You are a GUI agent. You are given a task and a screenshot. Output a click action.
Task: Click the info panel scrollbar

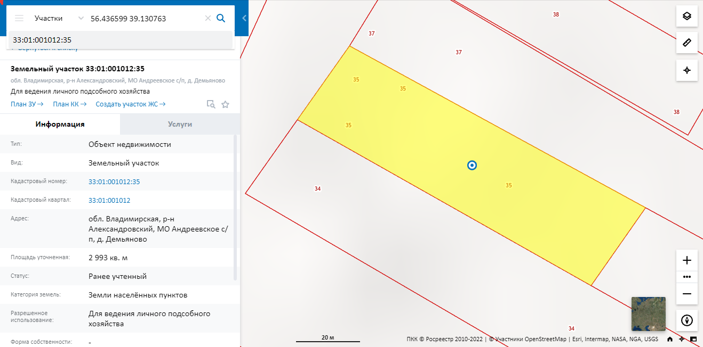pos(236,208)
